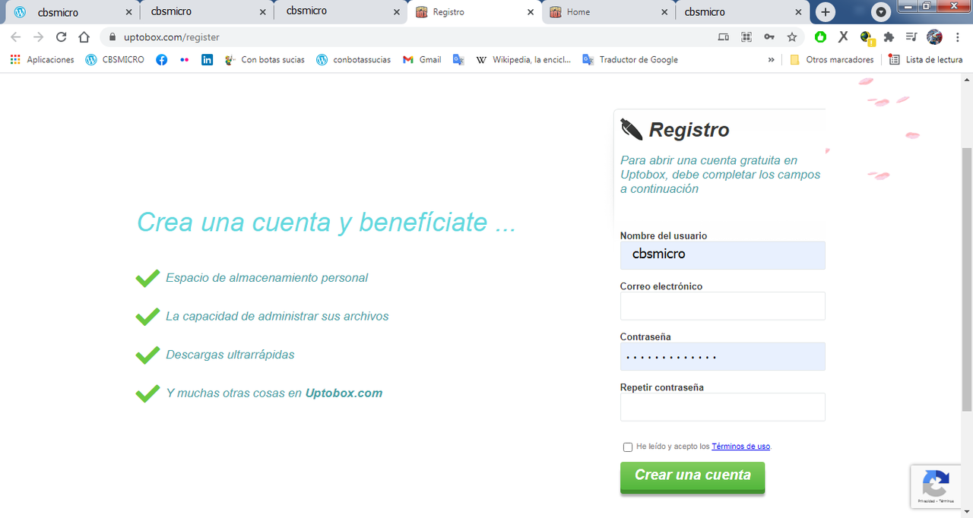This screenshot has height=518, width=973.
Task: Open the Chrome three-dot menu
Action: click(958, 36)
